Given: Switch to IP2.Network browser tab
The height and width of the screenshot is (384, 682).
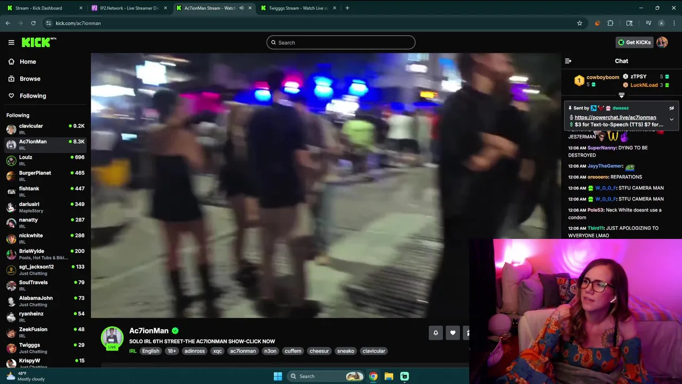Looking at the screenshot, I should click(x=129, y=8).
